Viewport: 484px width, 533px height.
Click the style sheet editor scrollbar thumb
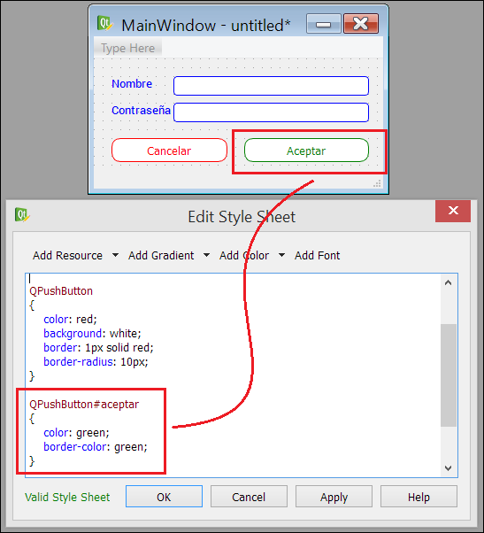pyautogui.click(x=449, y=375)
